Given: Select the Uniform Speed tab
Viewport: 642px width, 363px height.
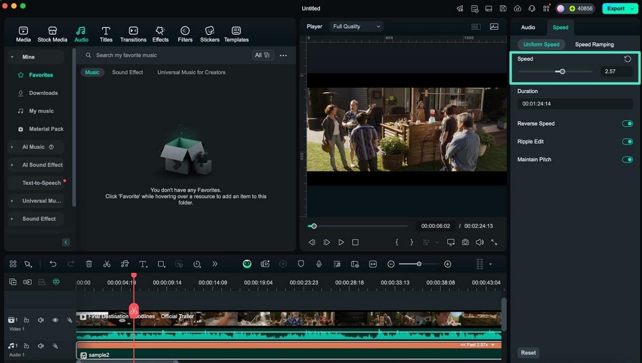Looking at the screenshot, I should click(x=541, y=44).
